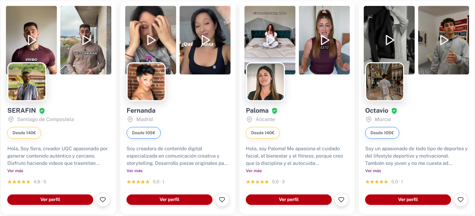Screen dimensions: 475x216
Task: Play Paloma's mattress video
Action: pyautogui.click(x=270, y=40)
